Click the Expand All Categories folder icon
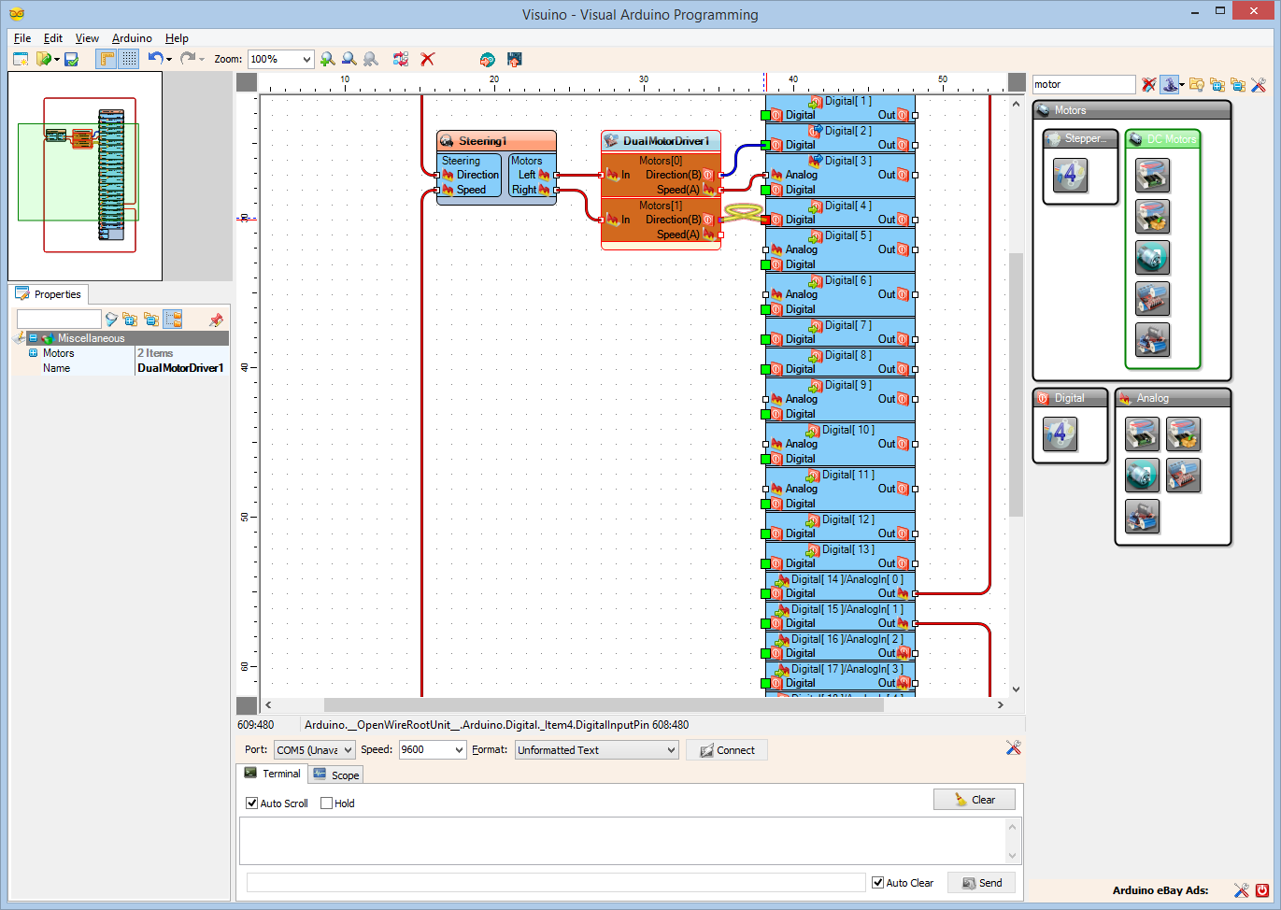1281x910 pixels. click(1219, 84)
